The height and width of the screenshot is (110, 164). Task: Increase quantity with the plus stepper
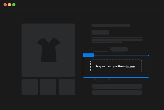point(109,79)
